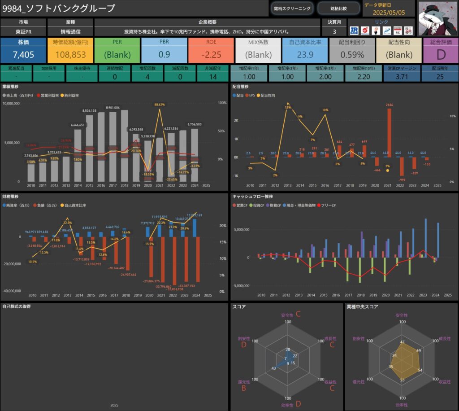The image size is (459, 411).
Task: Click the red 営業CF legend marker
Action: coord(234,205)
